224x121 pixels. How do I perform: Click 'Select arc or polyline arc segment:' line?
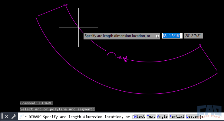point(57,109)
